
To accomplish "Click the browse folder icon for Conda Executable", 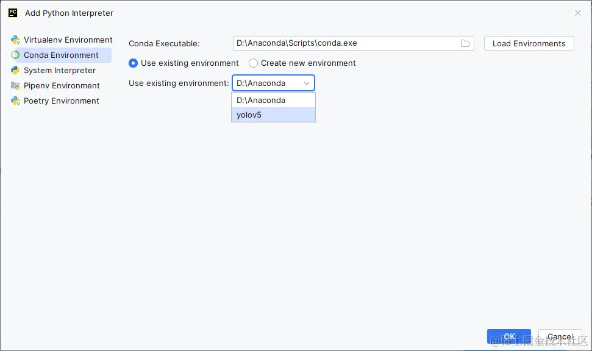I will pyautogui.click(x=465, y=43).
